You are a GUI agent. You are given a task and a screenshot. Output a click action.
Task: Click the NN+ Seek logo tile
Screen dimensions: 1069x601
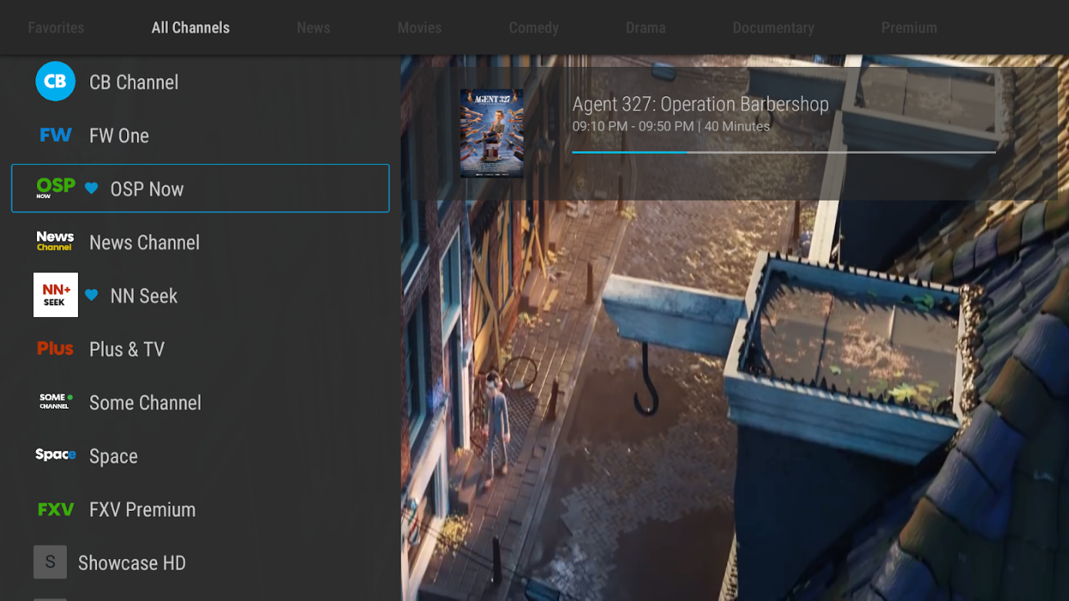click(x=56, y=294)
